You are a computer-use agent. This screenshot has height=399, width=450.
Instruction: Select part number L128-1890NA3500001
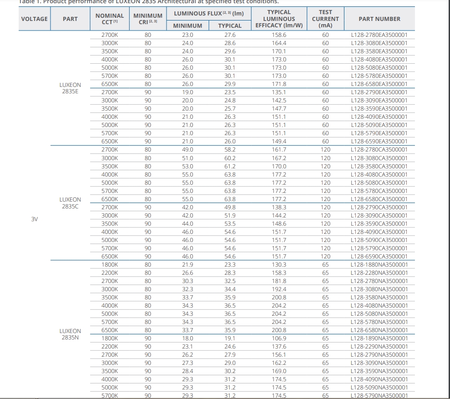coord(379,338)
